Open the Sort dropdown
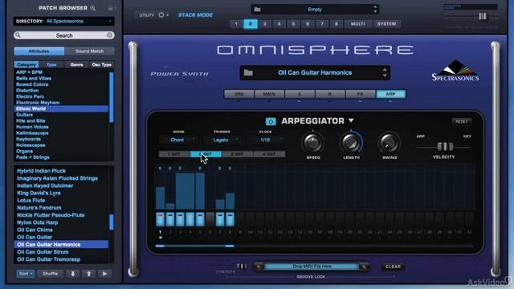 [25, 274]
